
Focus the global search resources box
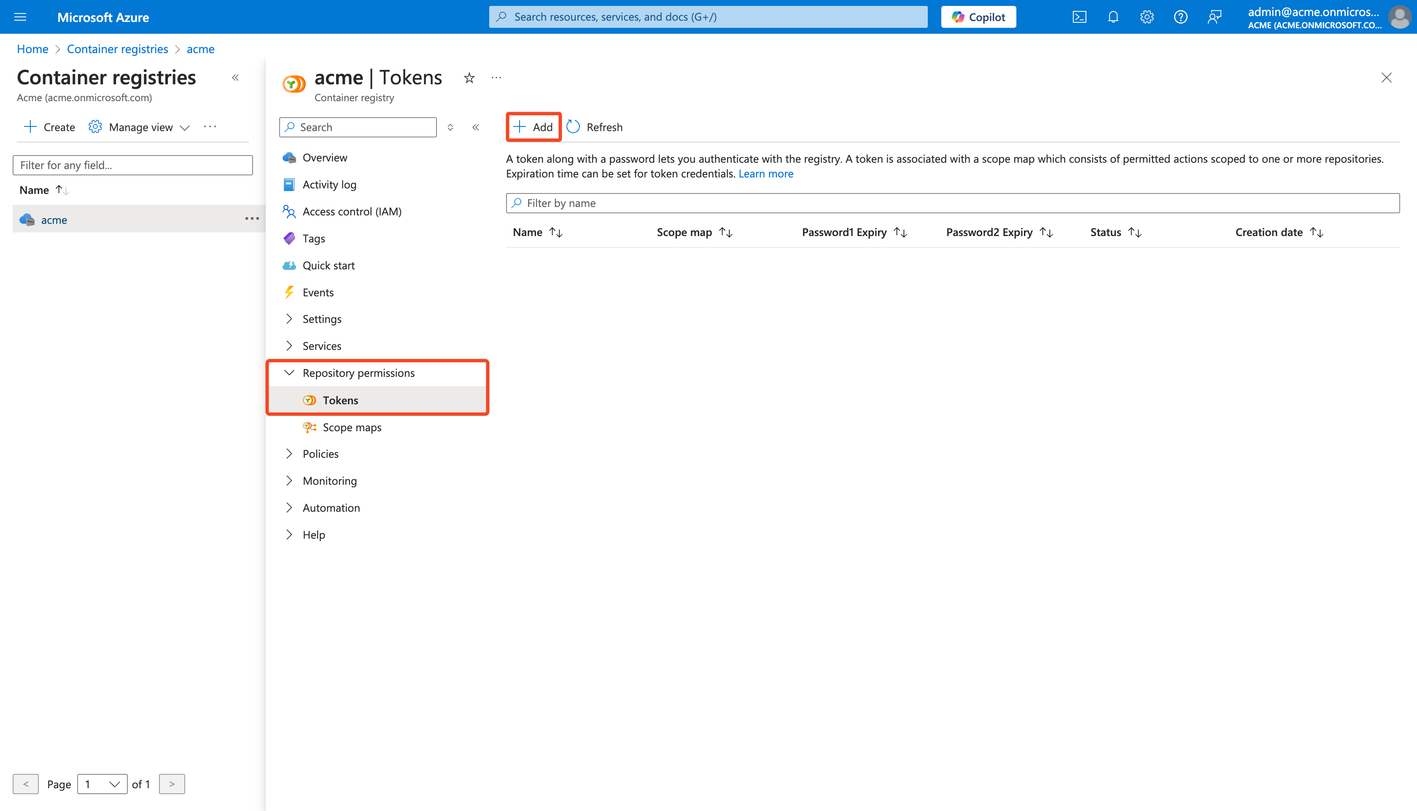[x=708, y=17]
